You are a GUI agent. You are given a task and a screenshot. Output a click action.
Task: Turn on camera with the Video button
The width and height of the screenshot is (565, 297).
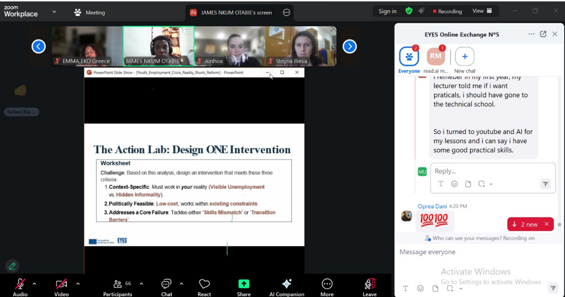(61, 284)
